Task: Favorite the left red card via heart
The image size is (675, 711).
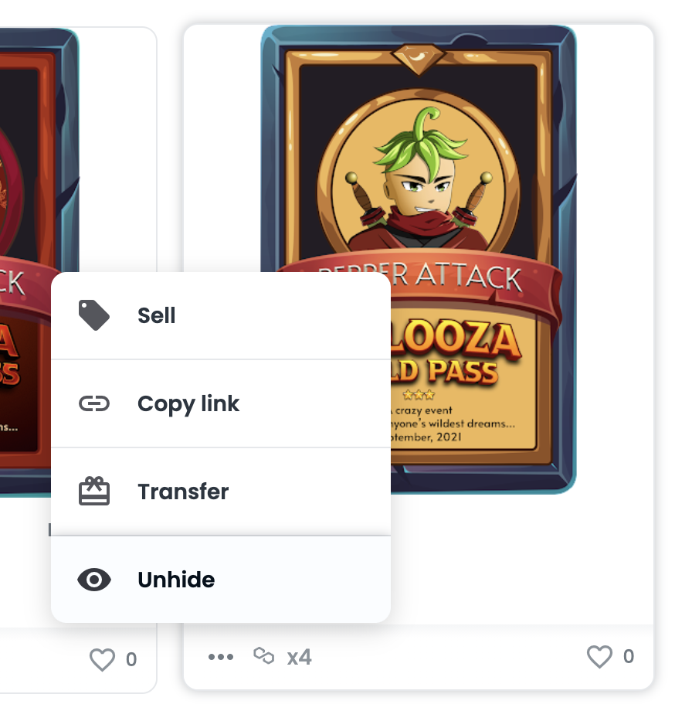Action: click(x=102, y=659)
